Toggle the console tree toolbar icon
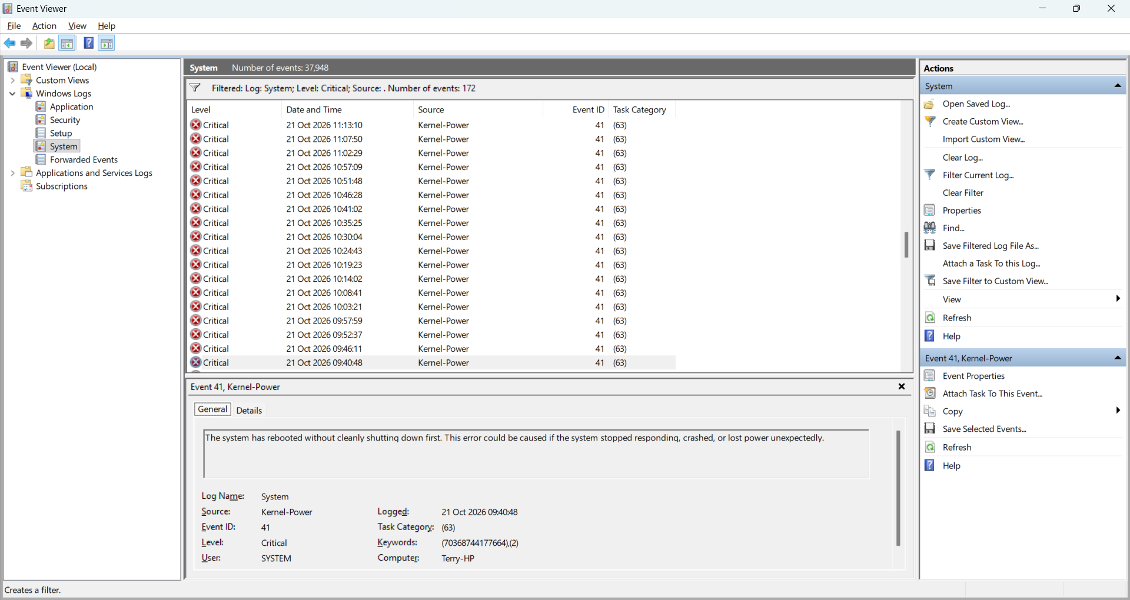 [67, 43]
